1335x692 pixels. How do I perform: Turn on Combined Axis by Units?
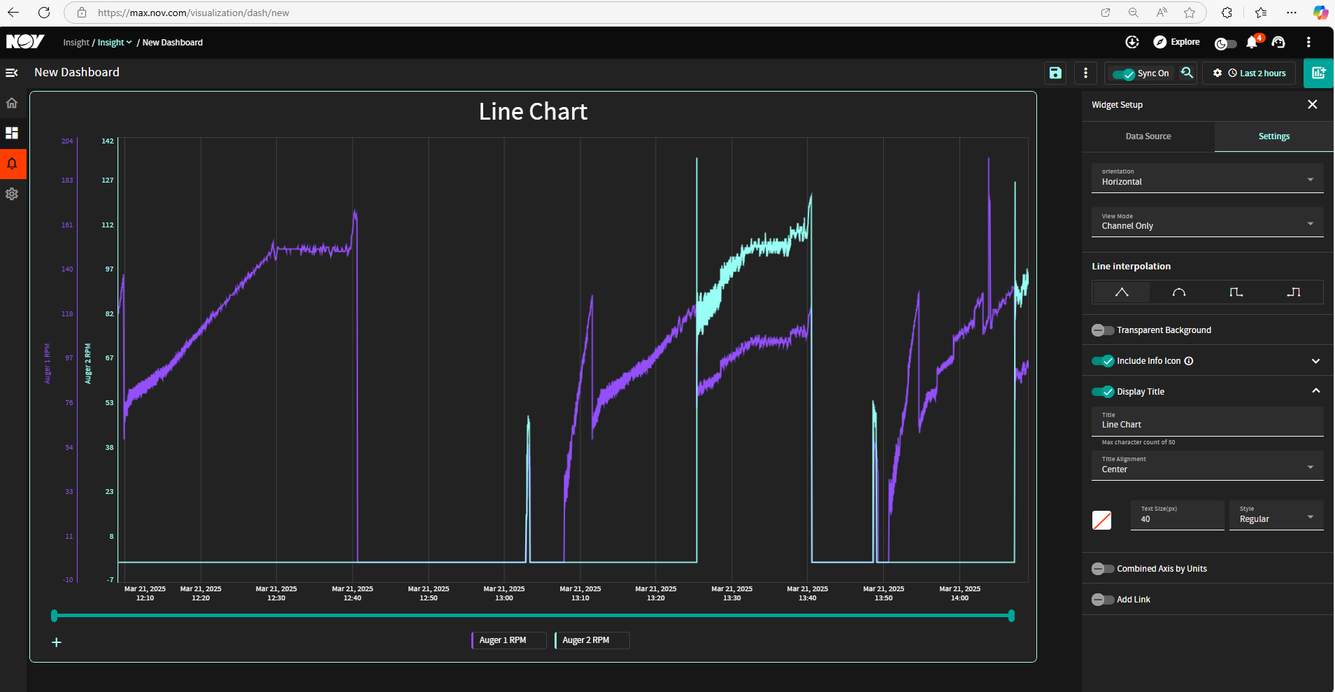1103,569
